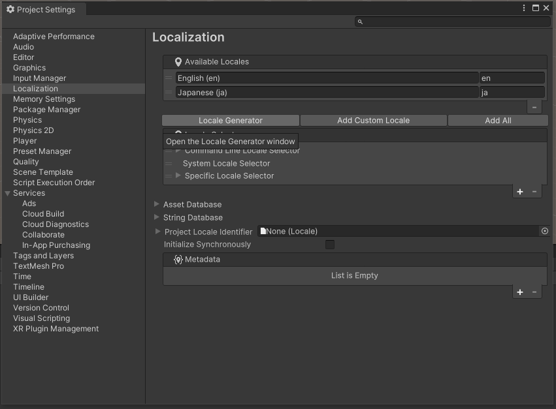Open Version Control settings
Screen dimensions: 556x409
pos(41,308)
